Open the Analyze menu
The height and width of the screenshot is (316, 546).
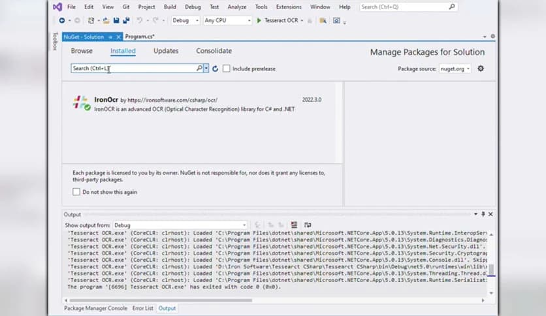(237, 7)
